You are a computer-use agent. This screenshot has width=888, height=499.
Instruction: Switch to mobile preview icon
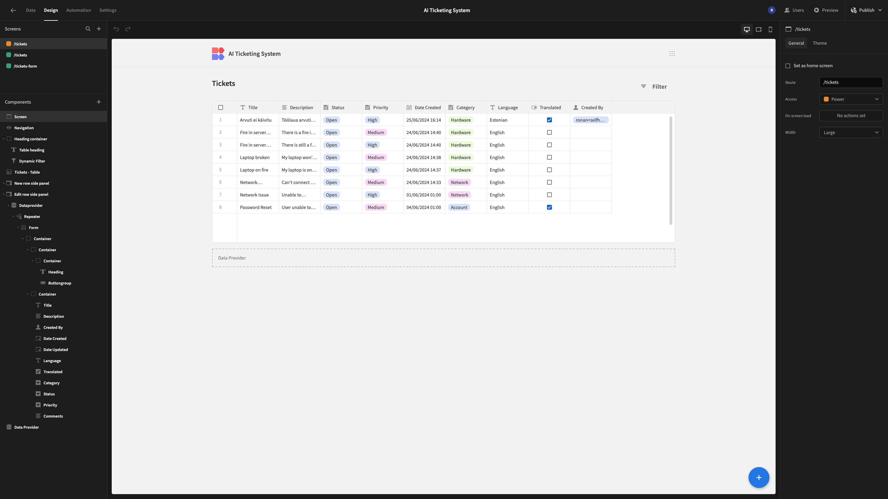770,29
